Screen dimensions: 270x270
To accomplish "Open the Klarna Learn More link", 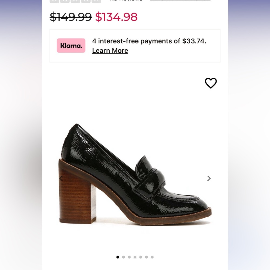I will [x=110, y=50].
